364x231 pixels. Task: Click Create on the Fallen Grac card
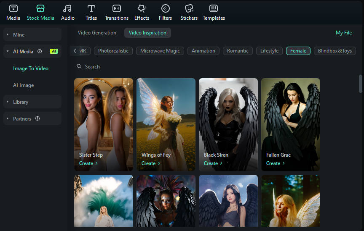pyautogui.click(x=276, y=163)
